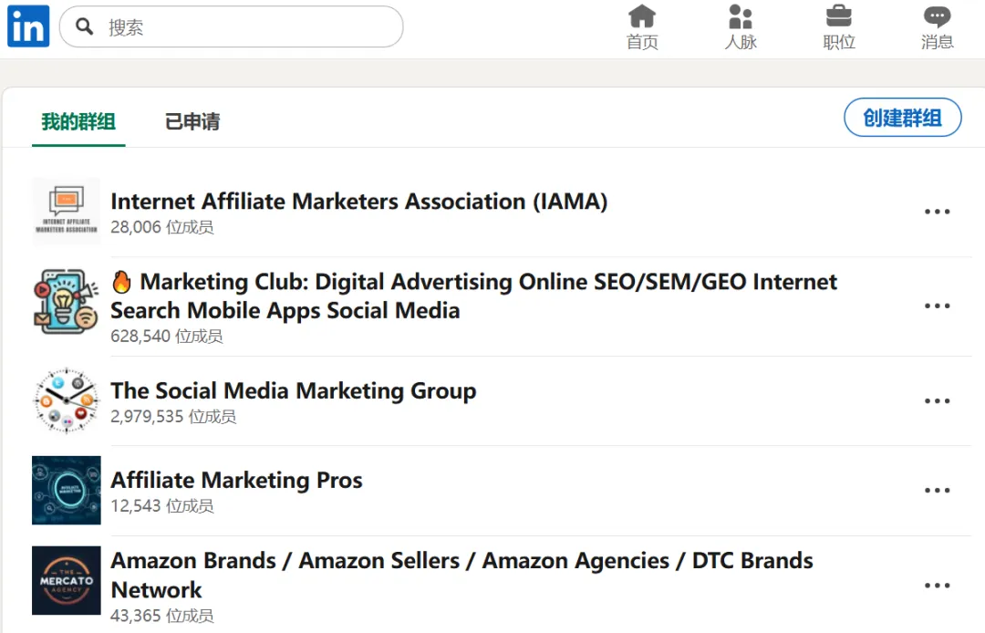
Task: Open the Home (首页) nav icon
Action: click(x=642, y=16)
